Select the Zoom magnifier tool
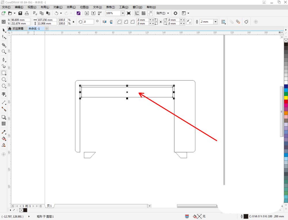 [4, 51]
